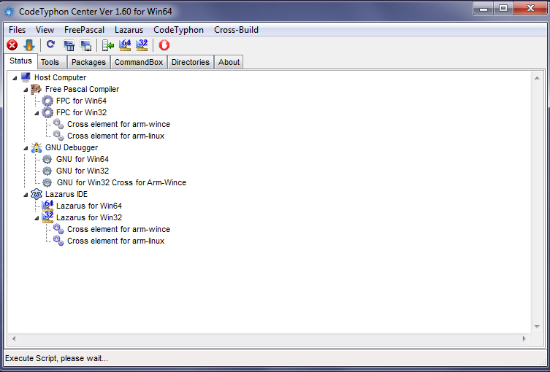550x372 pixels.
Task: Select the 'Lazarus for Win64' tree item
Action: click(88, 206)
